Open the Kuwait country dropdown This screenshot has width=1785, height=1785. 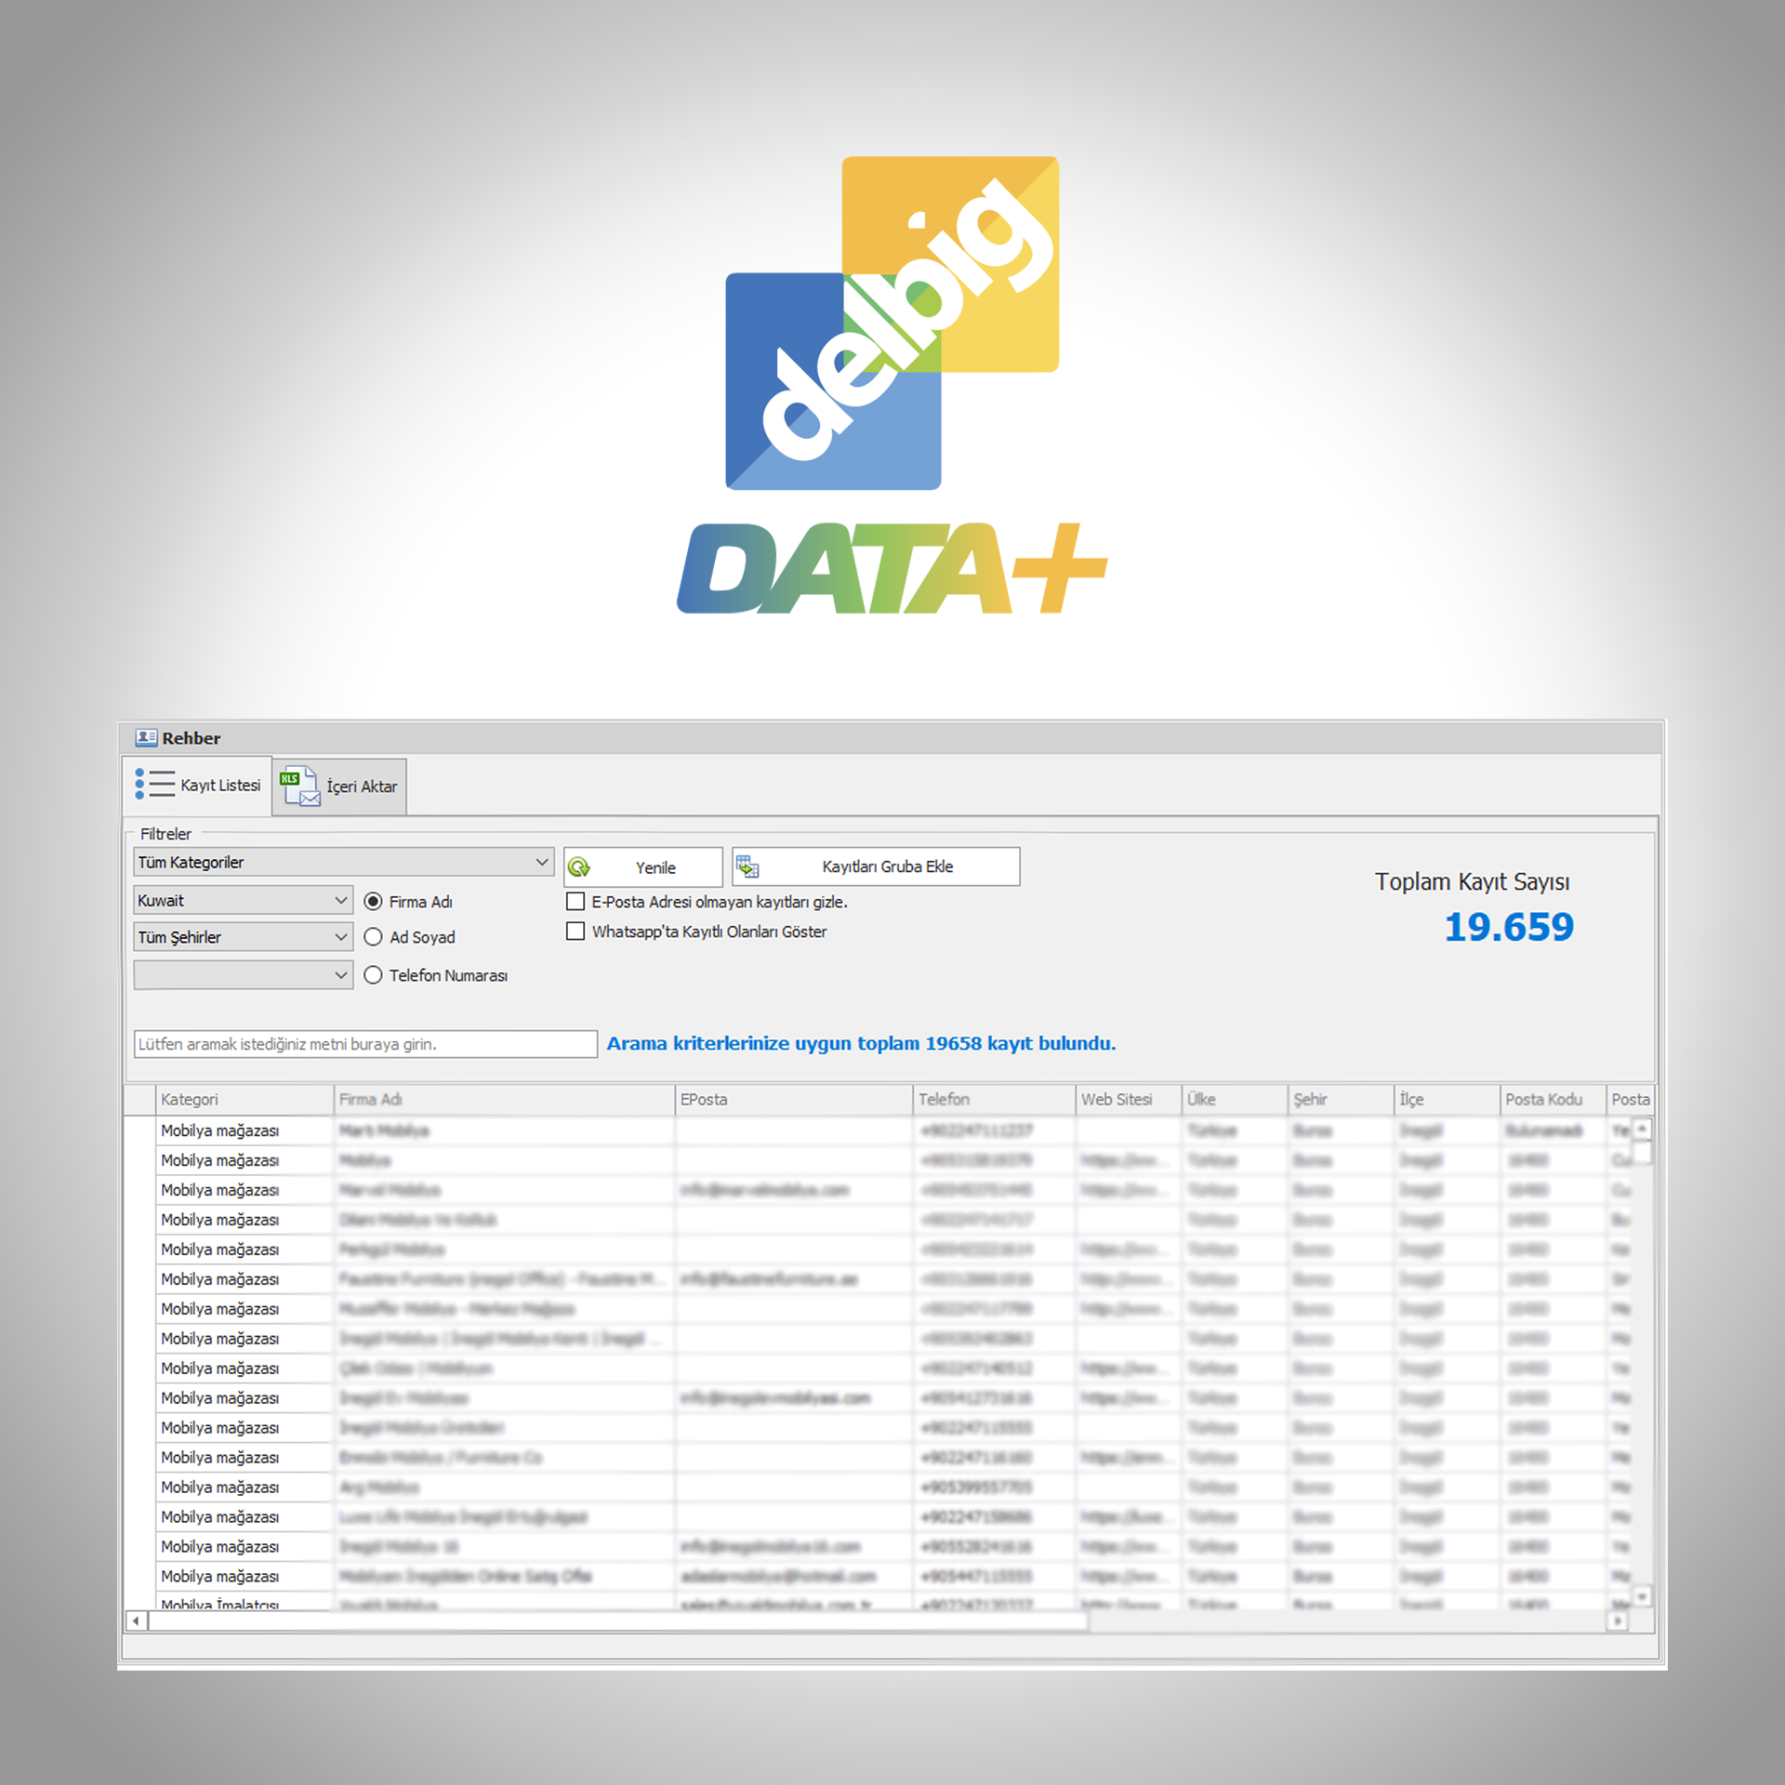pyautogui.click(x=244, y=900)
